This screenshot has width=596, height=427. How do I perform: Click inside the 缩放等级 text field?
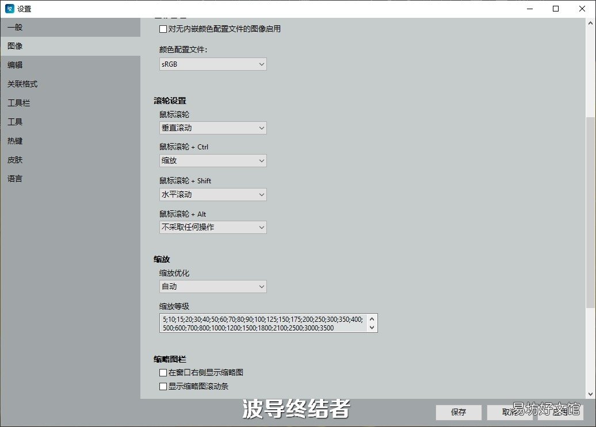[263, 324]
